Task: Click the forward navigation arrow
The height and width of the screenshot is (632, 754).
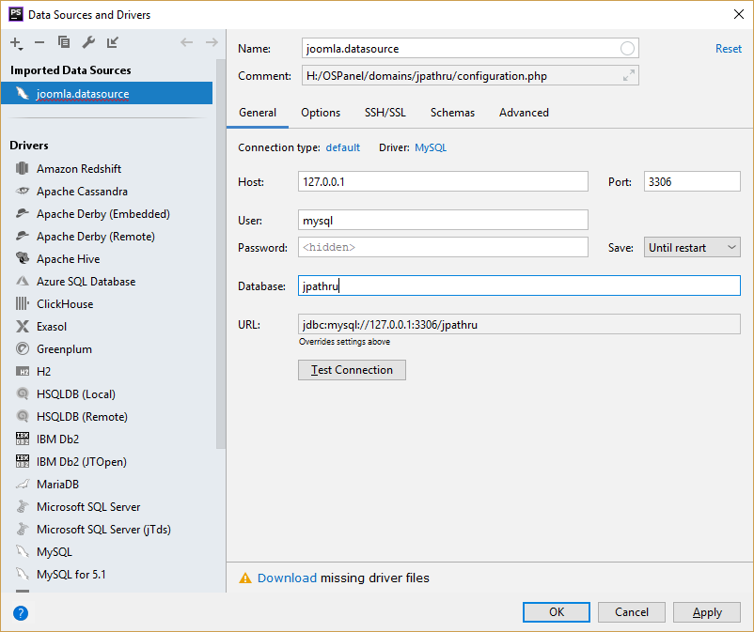Action: [x=212, y=42]
